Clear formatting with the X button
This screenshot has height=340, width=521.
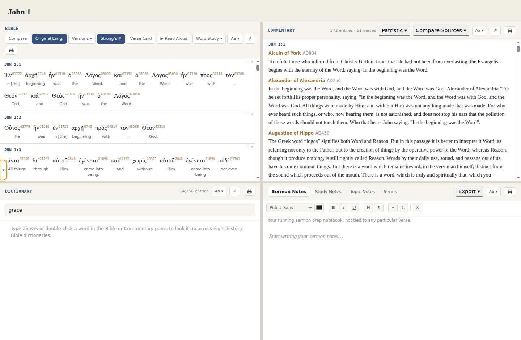pos(418,208)
